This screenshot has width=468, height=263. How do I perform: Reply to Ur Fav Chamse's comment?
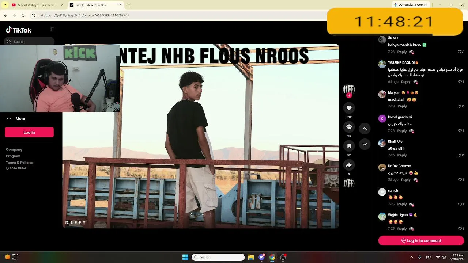[x=405, y=180]
